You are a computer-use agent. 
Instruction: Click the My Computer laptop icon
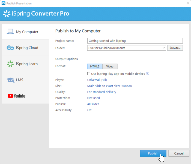click(10, 32)
